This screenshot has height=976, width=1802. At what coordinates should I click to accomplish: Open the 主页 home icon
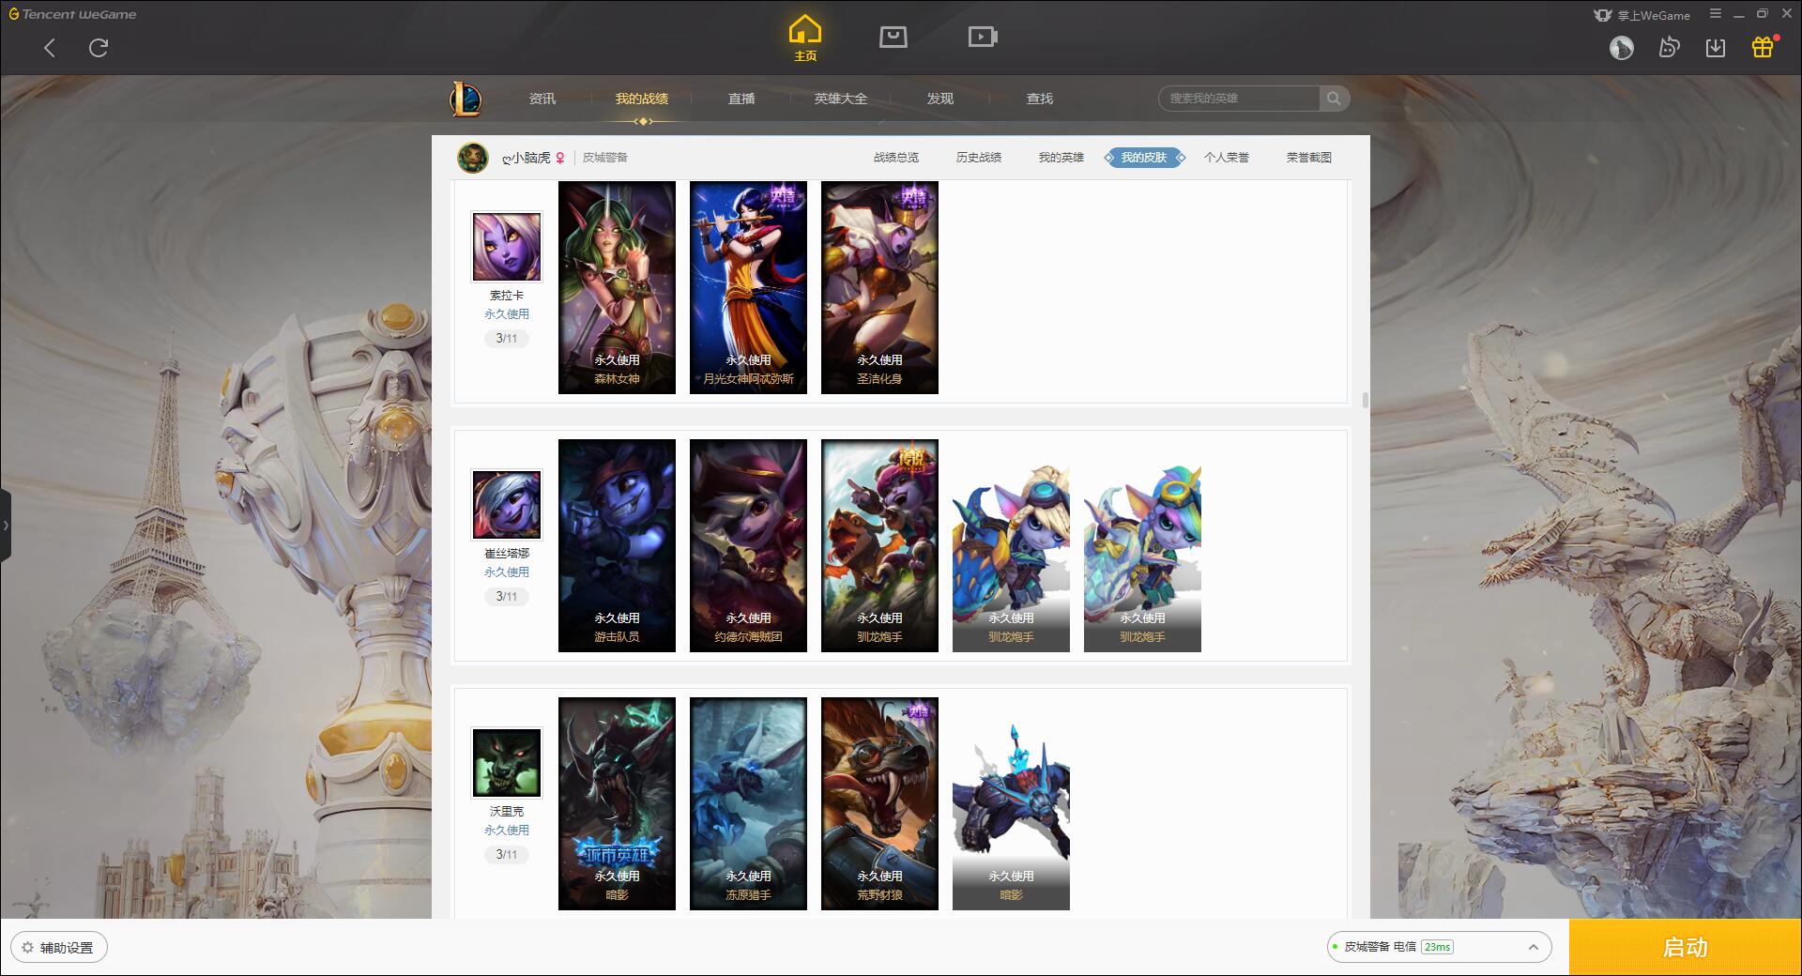click(804, 38)
